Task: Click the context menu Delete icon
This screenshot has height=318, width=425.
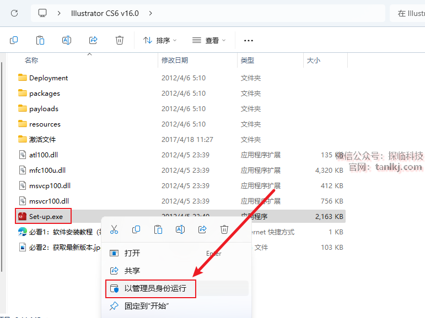Action: [224, 229]
